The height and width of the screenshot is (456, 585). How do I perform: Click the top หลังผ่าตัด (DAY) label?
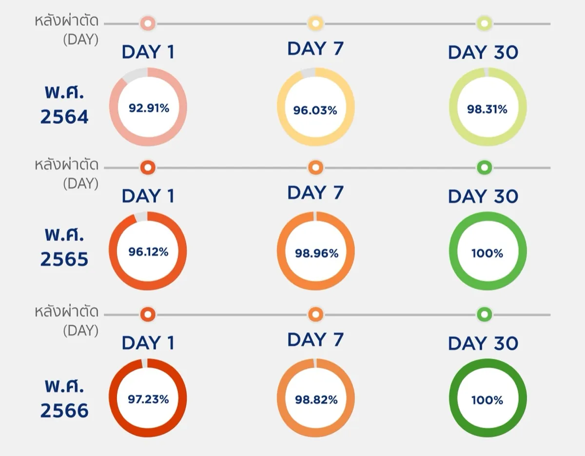[67, 29]
